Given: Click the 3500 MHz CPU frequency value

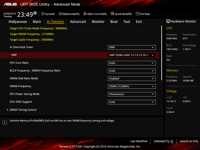Looking at the screenshot, I should point(172,38).
